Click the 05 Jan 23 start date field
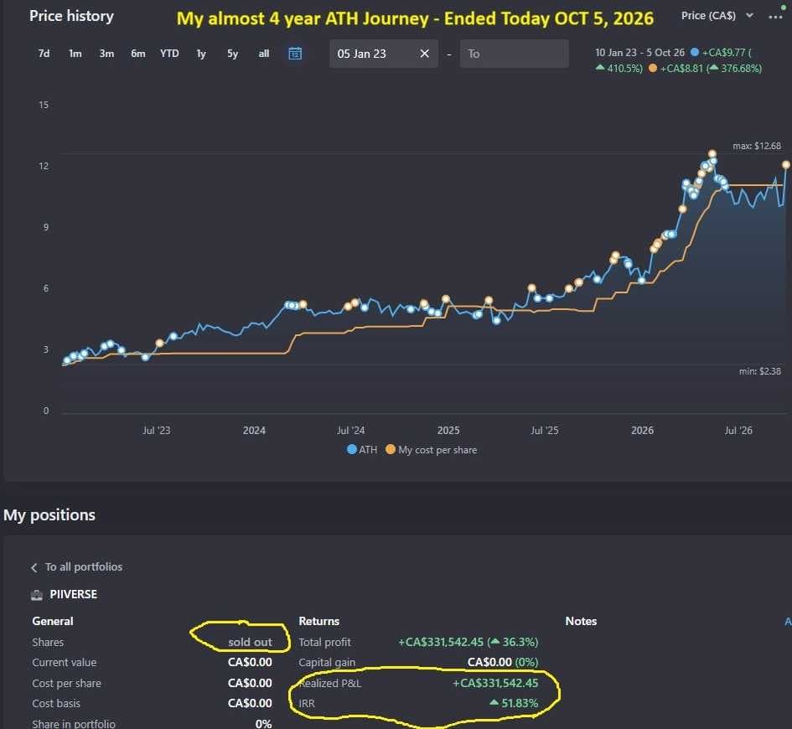This screenshot has height=729, width=792. click(x=383, y=54)
